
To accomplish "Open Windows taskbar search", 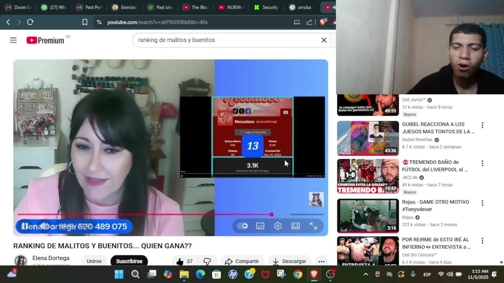I will point(135,274).
